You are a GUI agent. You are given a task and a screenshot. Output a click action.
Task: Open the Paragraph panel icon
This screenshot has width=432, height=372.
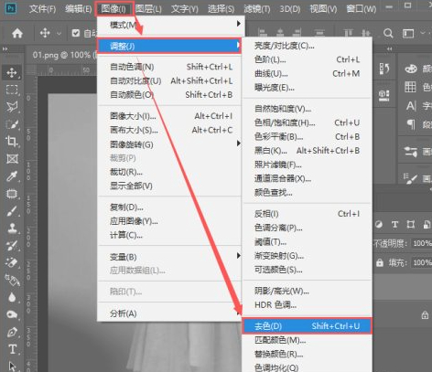click(x=411, y=124)
